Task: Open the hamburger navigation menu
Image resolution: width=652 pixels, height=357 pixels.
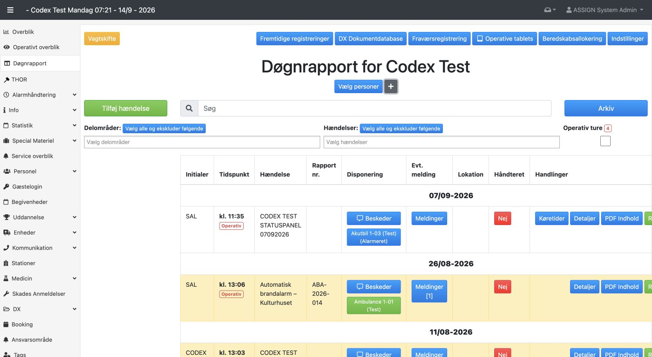Action: 10,10
